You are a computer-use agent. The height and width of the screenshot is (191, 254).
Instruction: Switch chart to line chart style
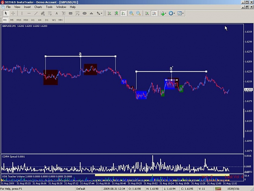[x=123, y=13]
